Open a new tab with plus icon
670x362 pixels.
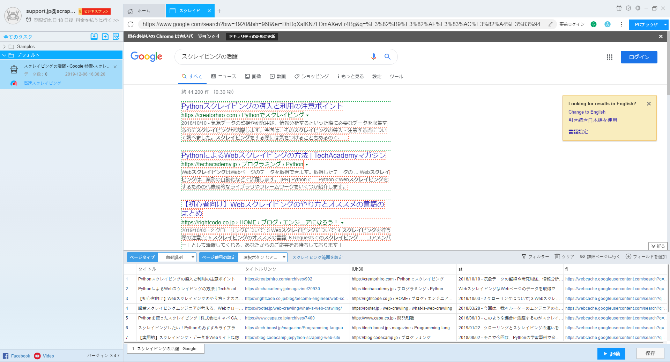219,11
